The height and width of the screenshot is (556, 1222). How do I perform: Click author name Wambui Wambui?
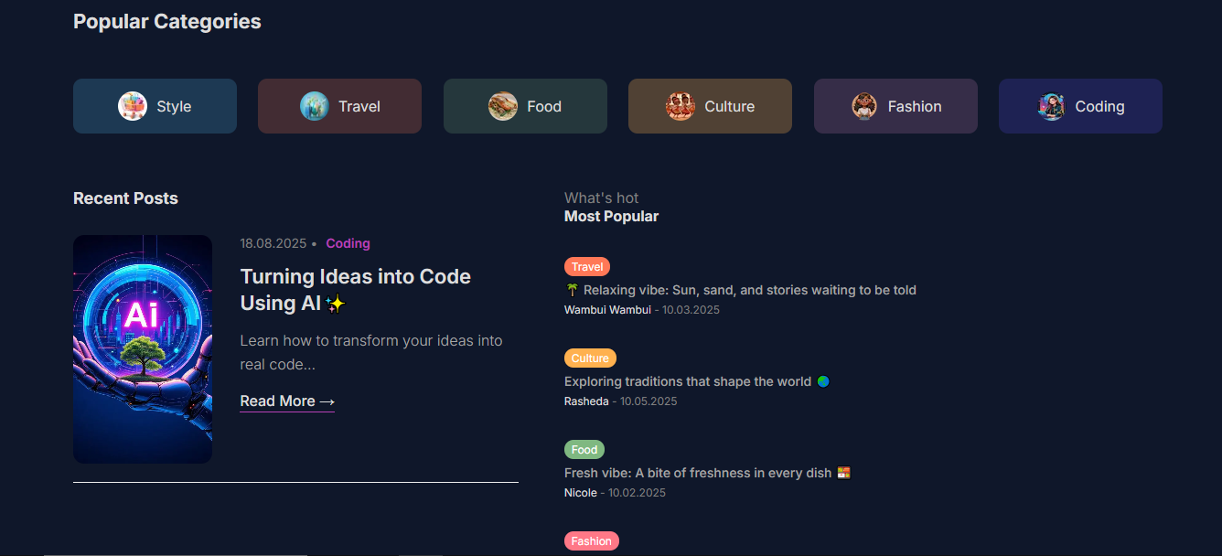(607, 310)
